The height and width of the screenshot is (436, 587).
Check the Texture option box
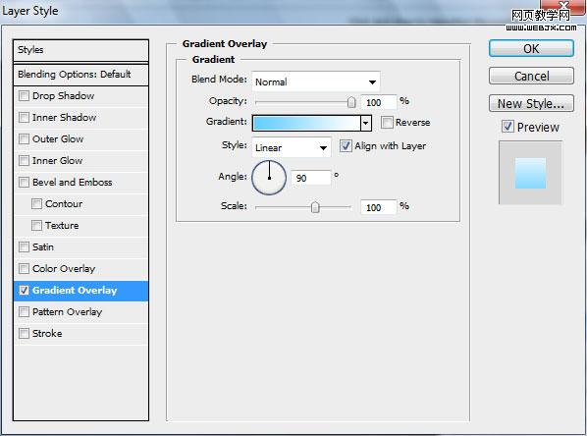pos(36,226)
